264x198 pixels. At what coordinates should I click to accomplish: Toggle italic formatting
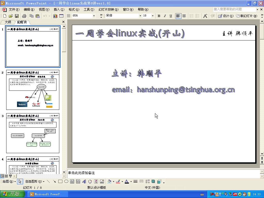[165, 16]
